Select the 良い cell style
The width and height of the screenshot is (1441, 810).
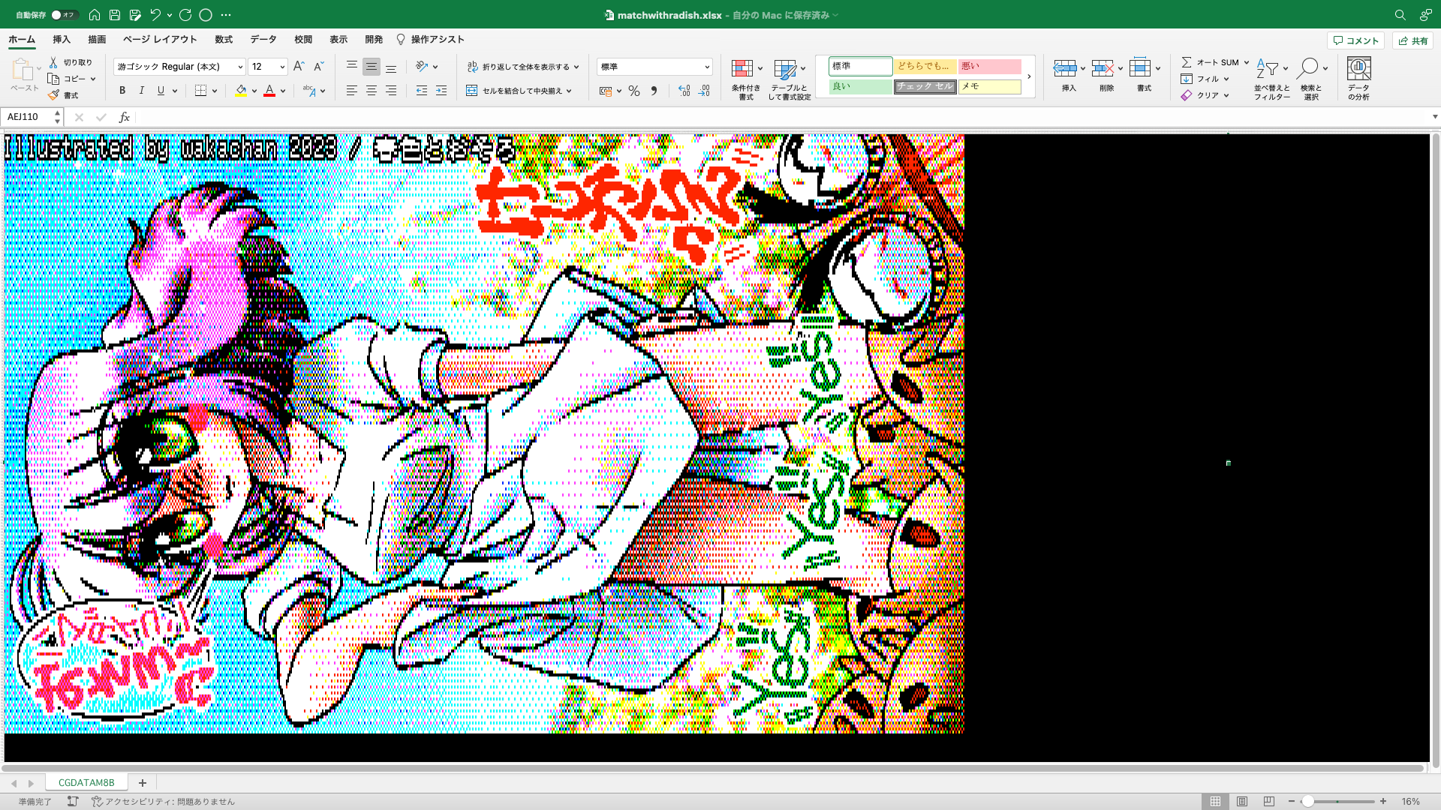(860, 87)
